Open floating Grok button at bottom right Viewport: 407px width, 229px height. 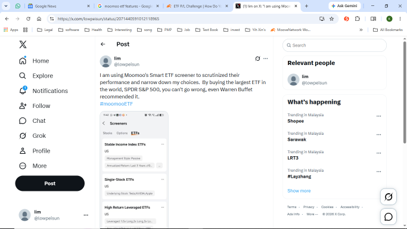click(x=389, y=197)
